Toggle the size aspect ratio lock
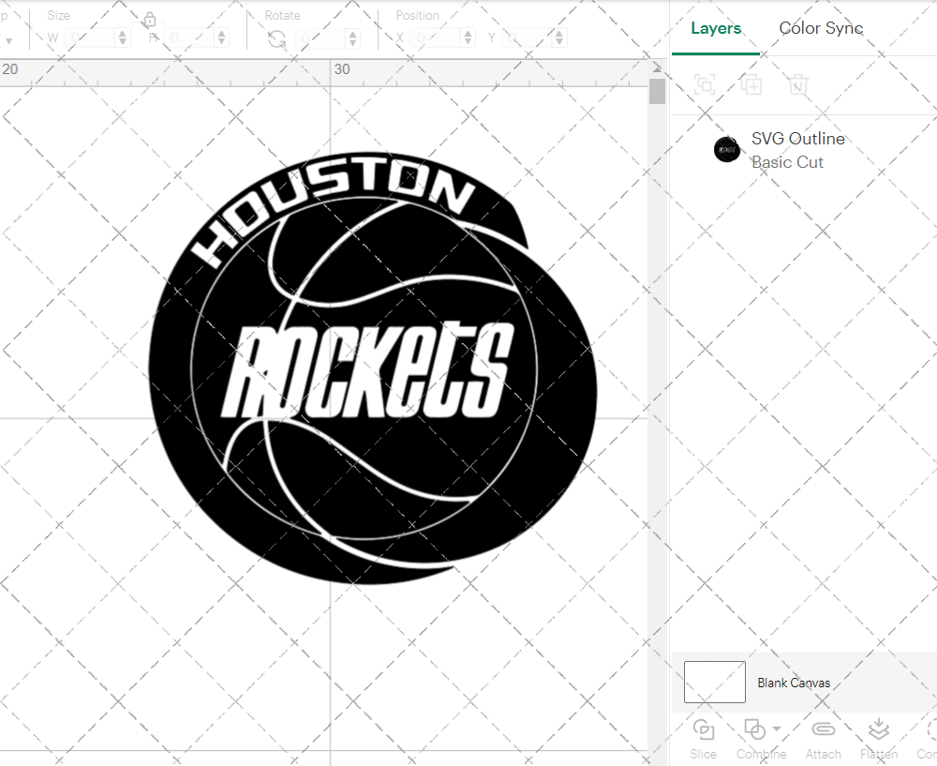 (x=150, y=19)
